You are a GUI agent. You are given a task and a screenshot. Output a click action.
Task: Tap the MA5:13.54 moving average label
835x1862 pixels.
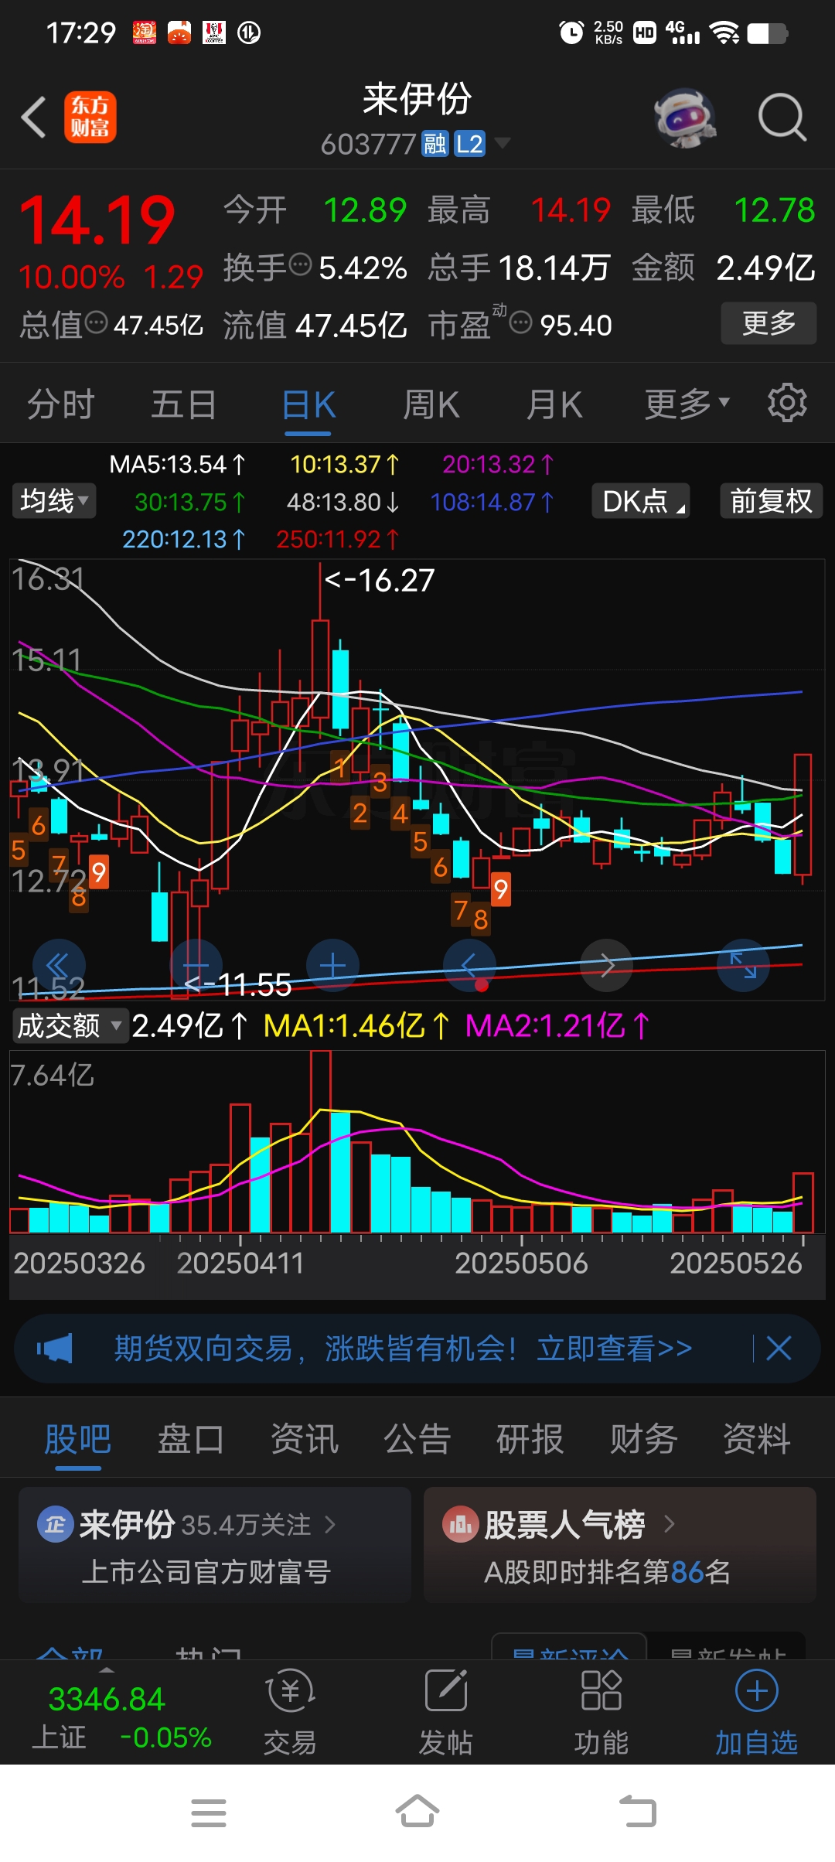(x=177, y=464)
